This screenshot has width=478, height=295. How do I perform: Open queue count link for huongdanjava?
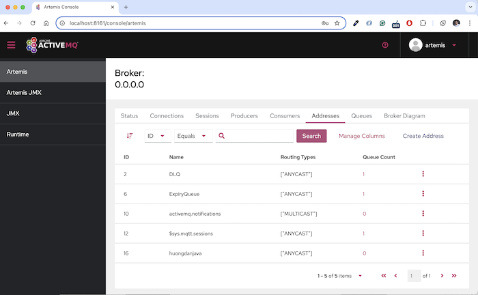tap(364, 253)
